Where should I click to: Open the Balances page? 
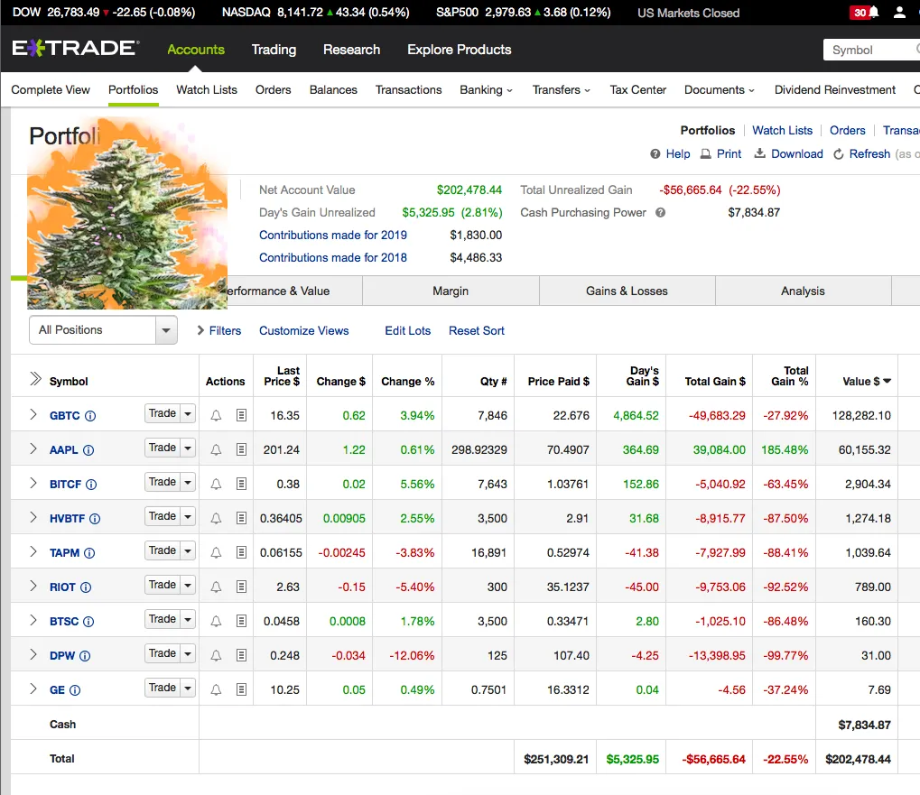pyautogui.click(x=333, y=89)
